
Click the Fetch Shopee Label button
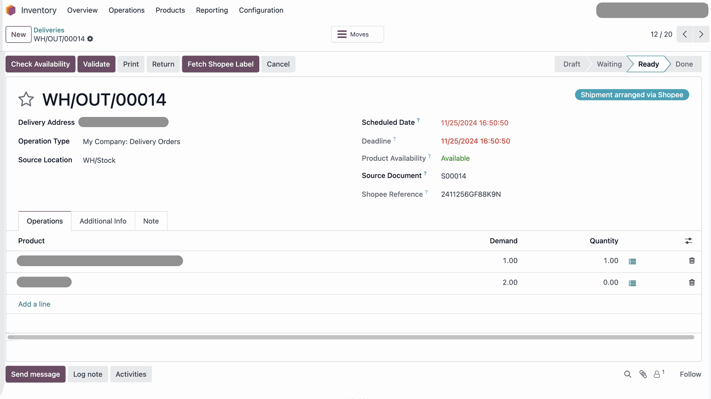[x=220, y=64]
